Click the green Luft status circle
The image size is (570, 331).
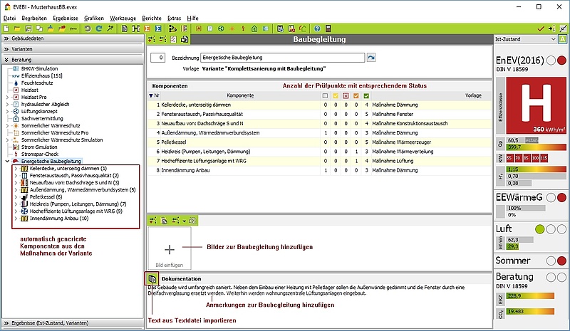540,229
